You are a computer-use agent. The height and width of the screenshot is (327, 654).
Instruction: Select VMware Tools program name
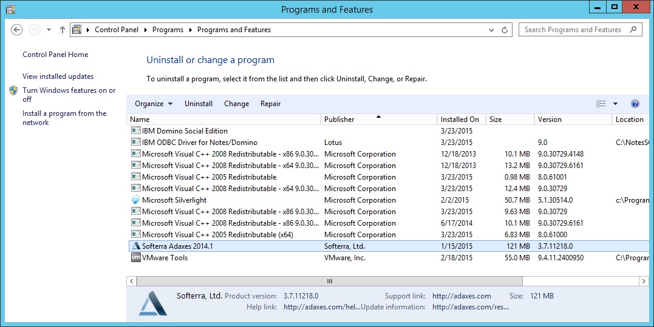[x=165, y=257]
